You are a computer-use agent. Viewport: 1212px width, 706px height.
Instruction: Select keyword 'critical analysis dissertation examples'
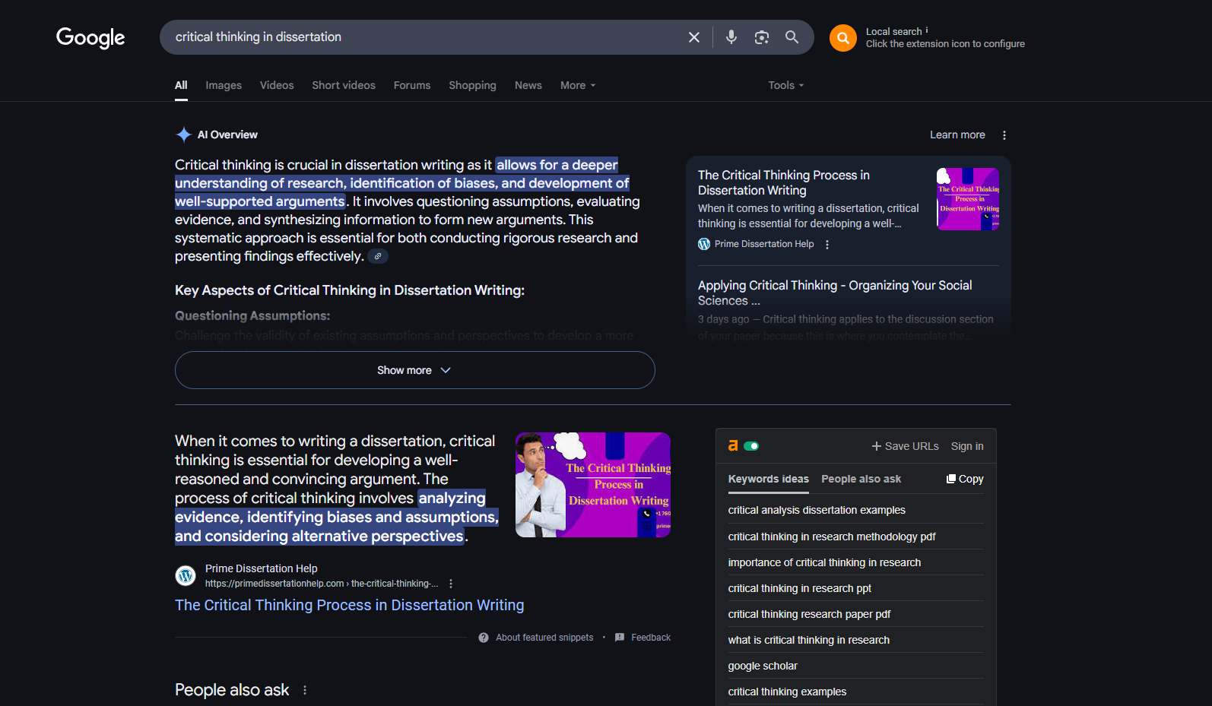click(817, 510)
